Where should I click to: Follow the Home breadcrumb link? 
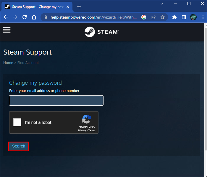8,63
